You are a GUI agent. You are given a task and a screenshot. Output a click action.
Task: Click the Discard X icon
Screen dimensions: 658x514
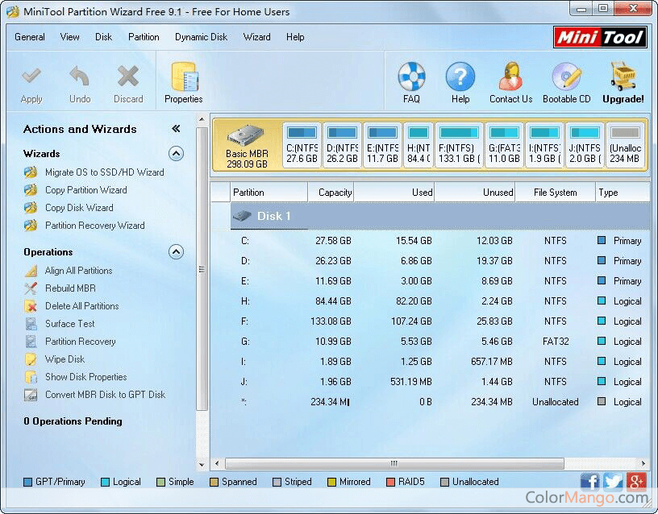coord(128,78)
